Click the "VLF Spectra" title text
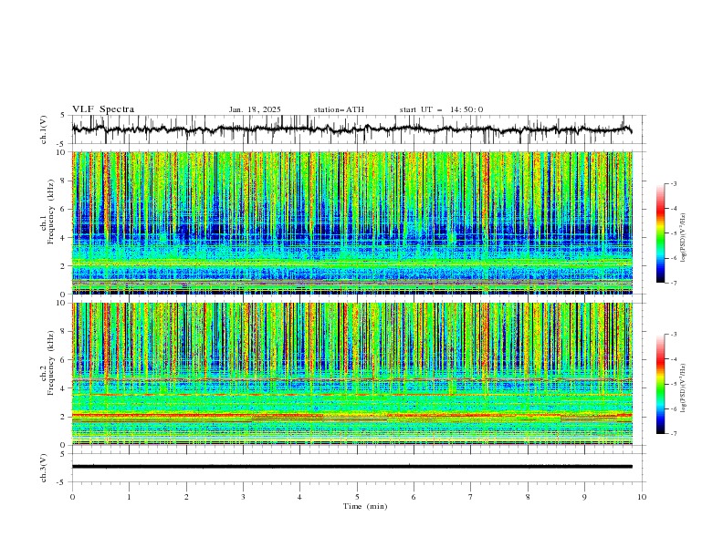The image size is (723, 558). coord(103,109)
